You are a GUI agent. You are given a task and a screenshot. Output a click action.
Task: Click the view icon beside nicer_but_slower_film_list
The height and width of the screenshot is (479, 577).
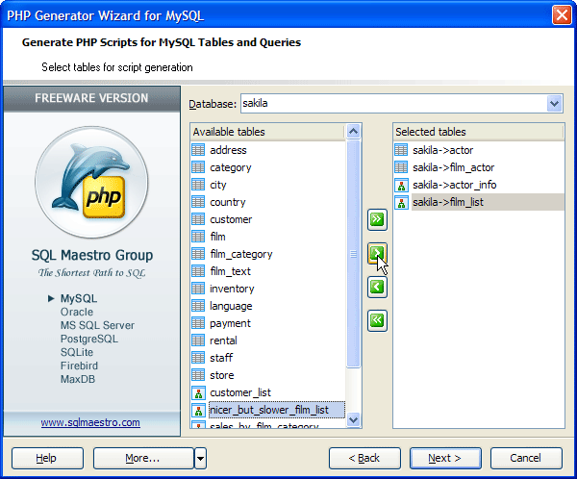pyautogui.click(x=198, y=410)
